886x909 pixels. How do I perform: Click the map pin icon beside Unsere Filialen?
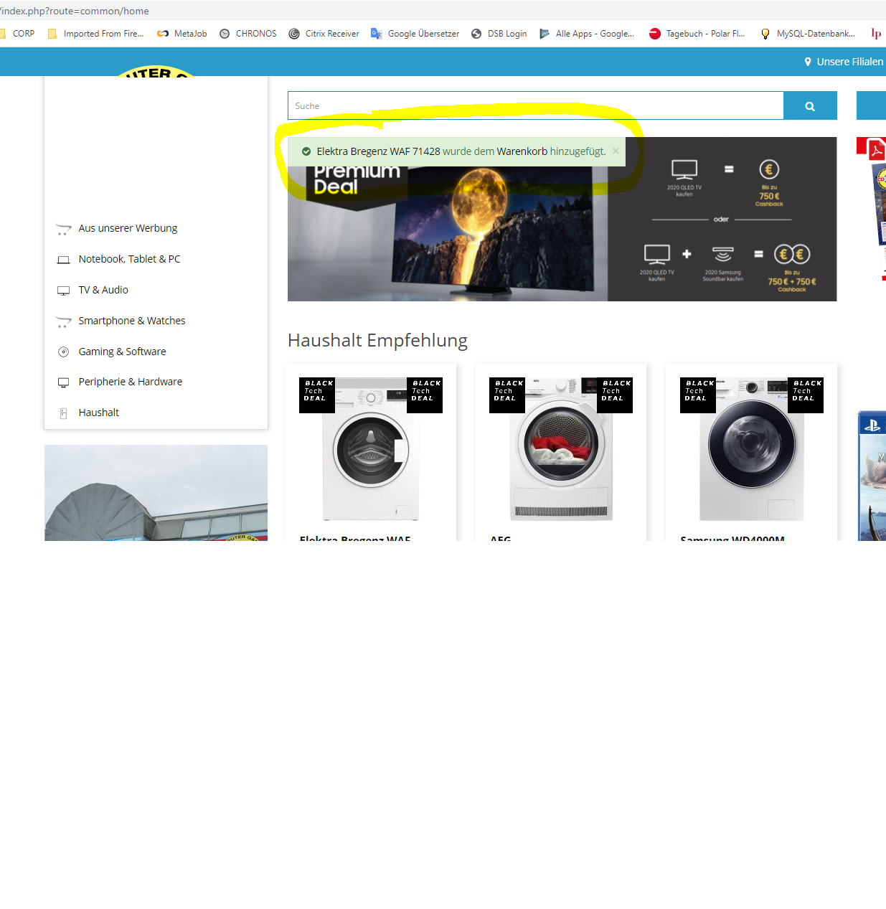tap(808, 62)
